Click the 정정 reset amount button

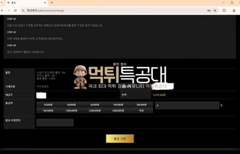point(142,110)
